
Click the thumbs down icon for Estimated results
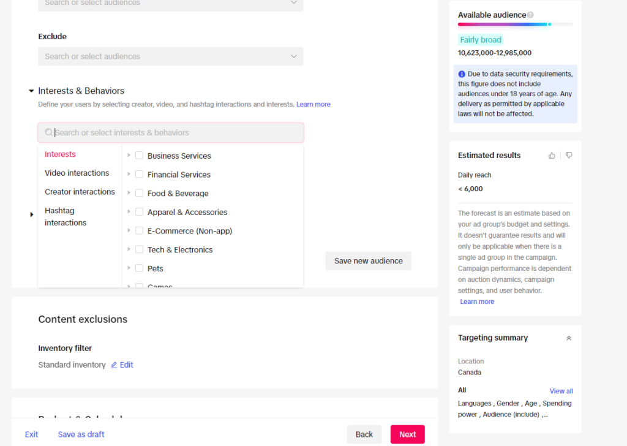click(569, 155)
